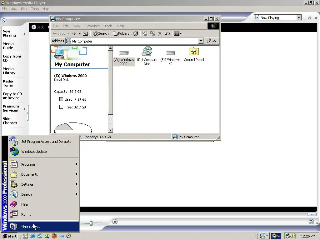Click the Undo toolbar icon in My Computer

pyautogui.click(x=167, y=33)
